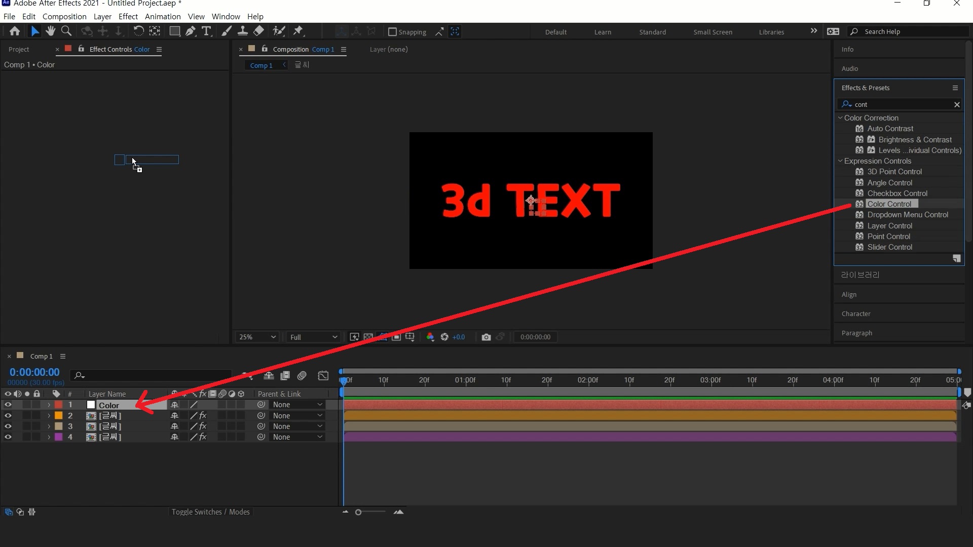Screen dimensions: 973x547
Task: Select the Zoom tool magnifier
Action: 66,31
